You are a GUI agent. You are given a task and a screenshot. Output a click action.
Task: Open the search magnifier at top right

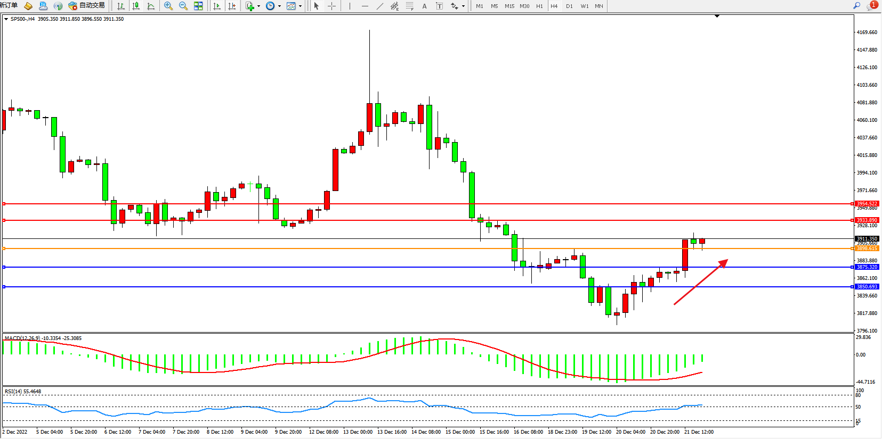point(857,6)
